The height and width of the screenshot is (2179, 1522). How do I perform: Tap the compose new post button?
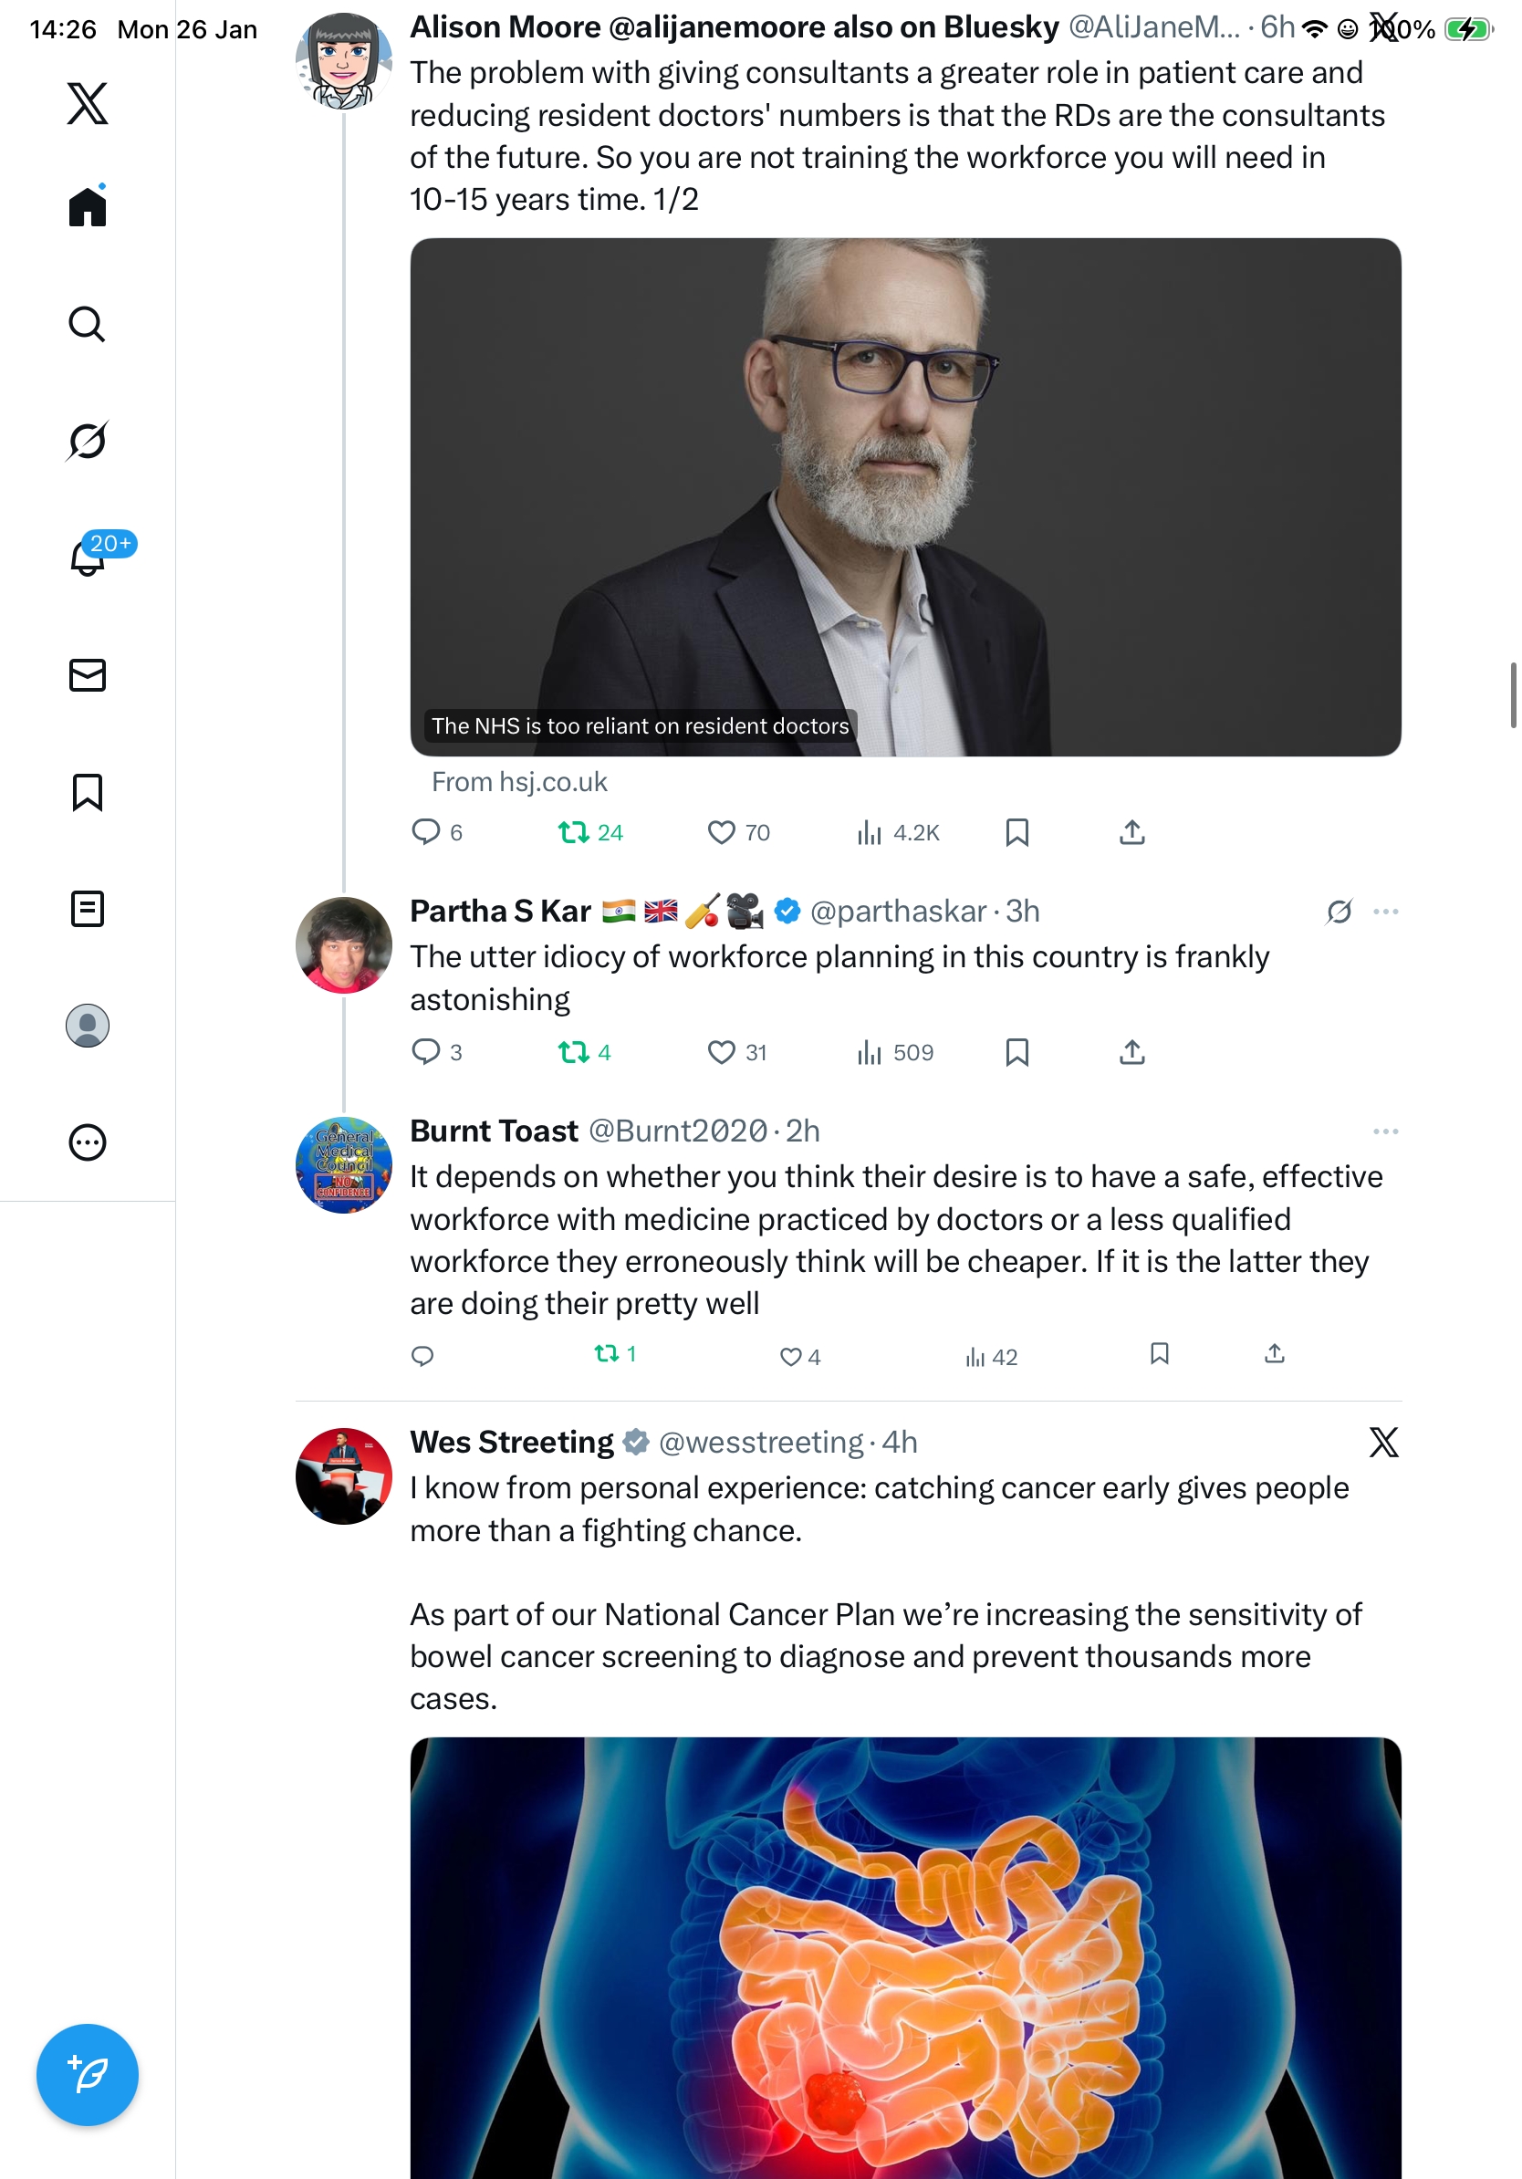click(88, 2075)
